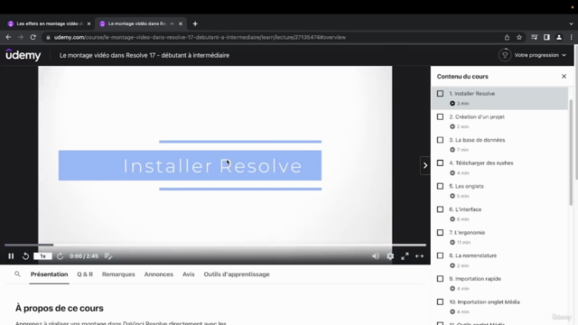Check off lecture 7 L'ergonomie
The image size is (578, 325).
[x=440, y=233]
